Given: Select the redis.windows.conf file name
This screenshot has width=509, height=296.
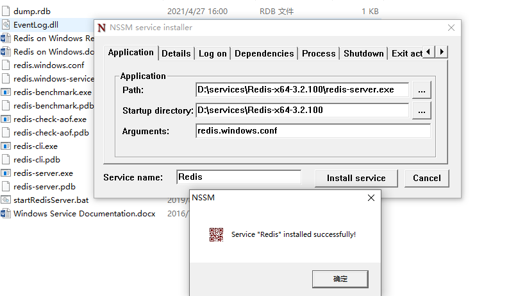Looking at the screenshot, I should 49,65.
